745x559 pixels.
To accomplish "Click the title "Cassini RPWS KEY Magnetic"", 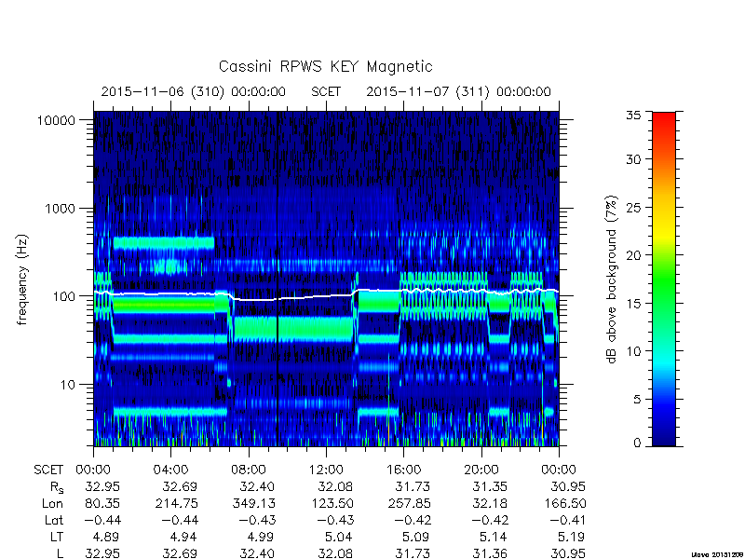I will pos(325,67).
